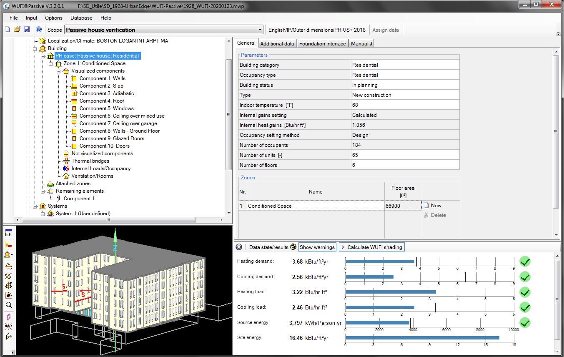Select the rotate around X axis tool
This screenshot has height=357, width=564.
(8, 266)
